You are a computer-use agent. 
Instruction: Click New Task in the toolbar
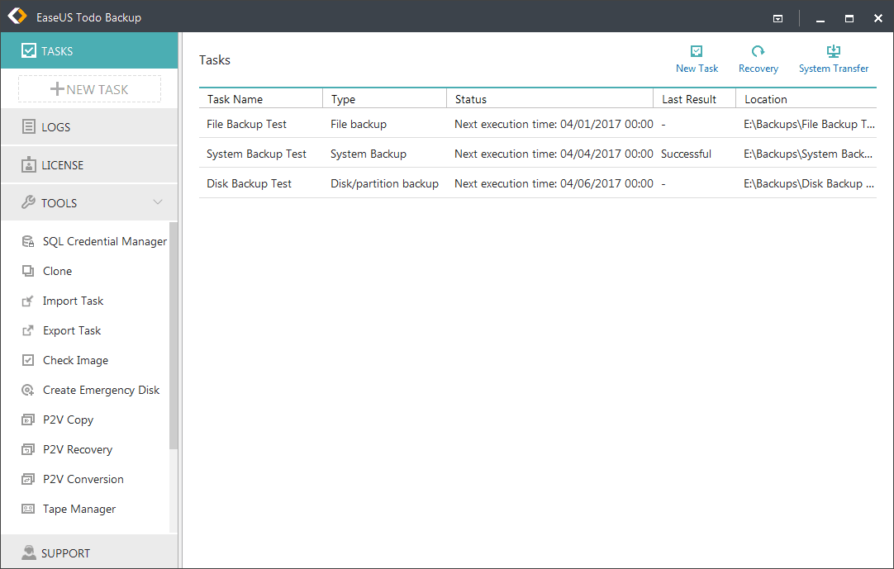point(697,58)
